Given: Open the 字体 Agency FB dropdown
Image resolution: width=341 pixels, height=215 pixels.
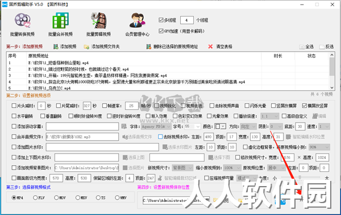Looking at the screenshot, I should (x=156, y=127).
